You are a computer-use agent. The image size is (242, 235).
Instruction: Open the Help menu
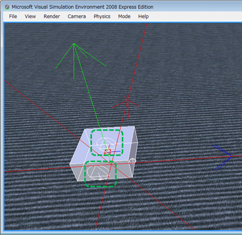143,16
